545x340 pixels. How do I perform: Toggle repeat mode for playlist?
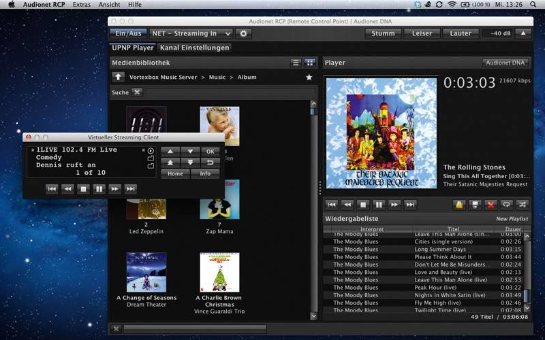pyautogui.click(x=506, y=205)
